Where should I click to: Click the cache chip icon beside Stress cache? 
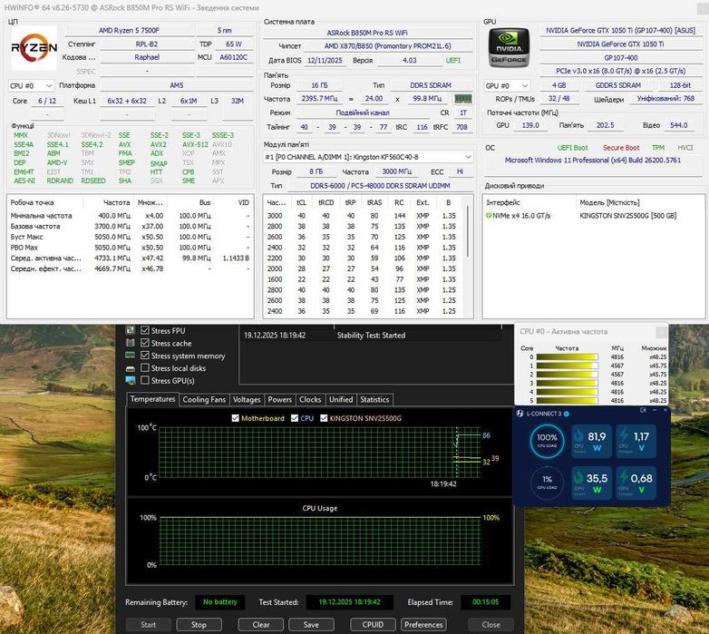tap(131, 343)
